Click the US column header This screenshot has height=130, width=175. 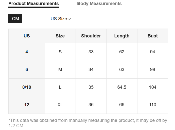point(27,36)
